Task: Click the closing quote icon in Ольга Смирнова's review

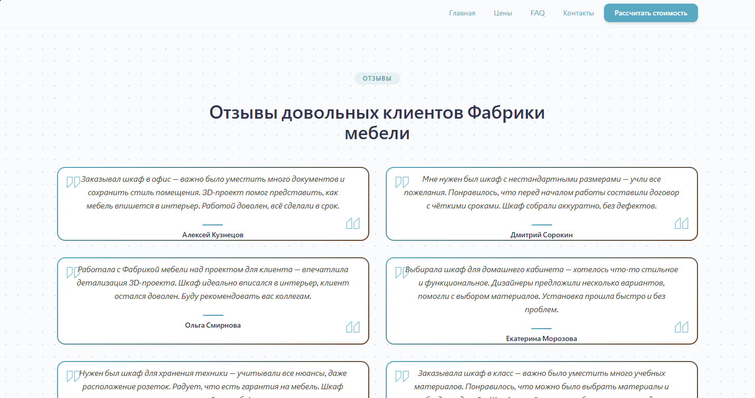Action: click(353, 327)
